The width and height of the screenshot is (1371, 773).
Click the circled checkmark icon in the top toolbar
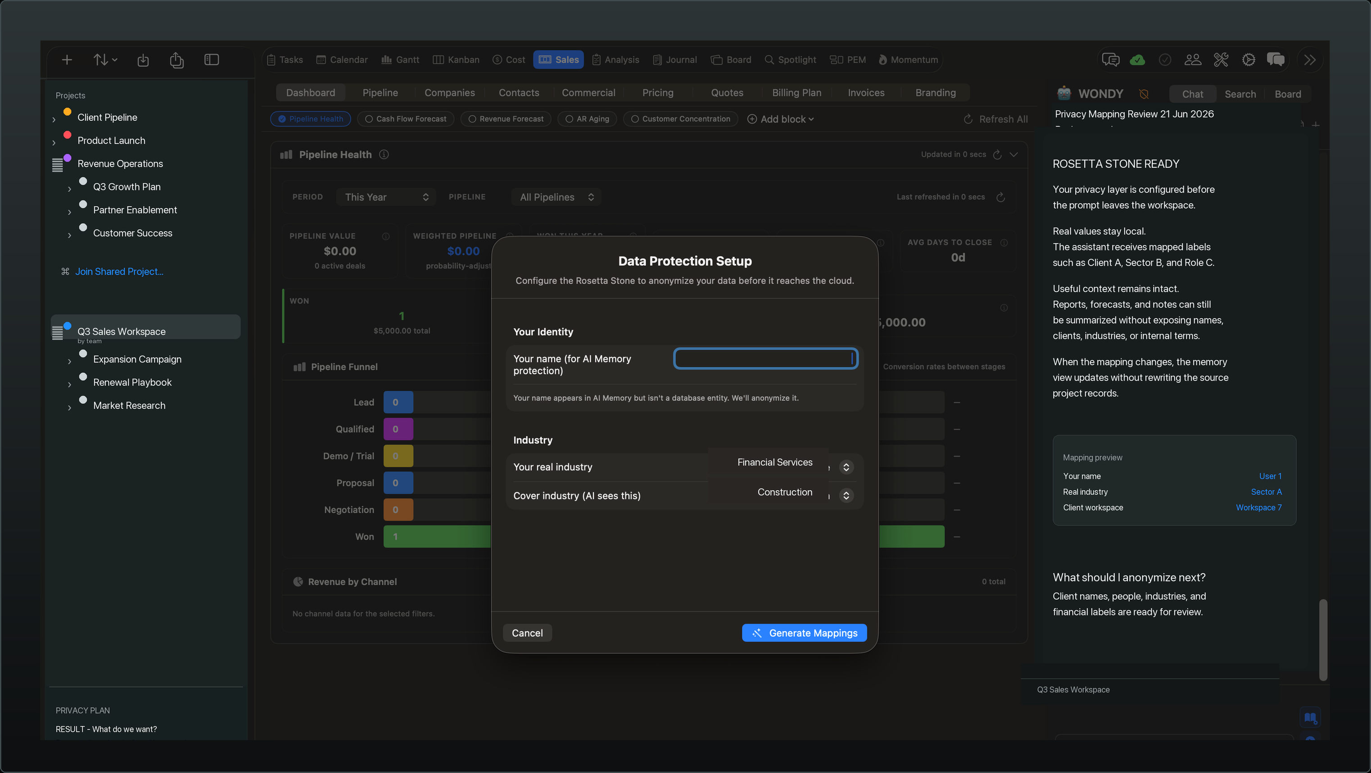coord(1164,59)
